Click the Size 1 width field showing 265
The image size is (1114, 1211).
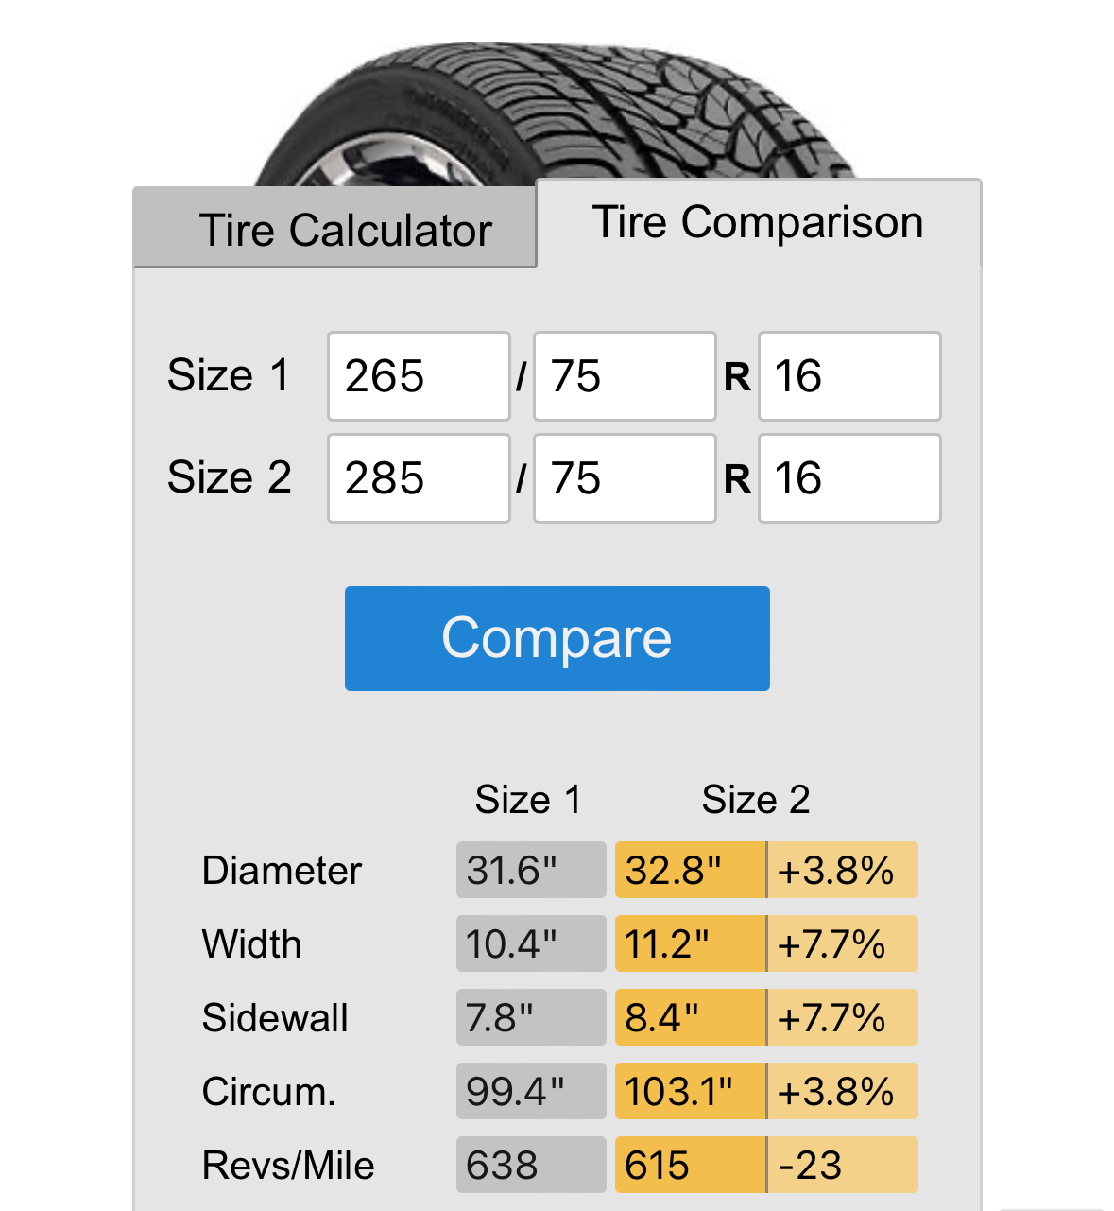pos(419,376)
